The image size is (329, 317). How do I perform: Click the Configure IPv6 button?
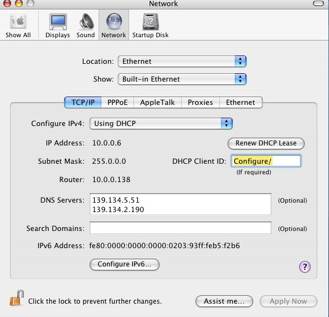point(125,264)
